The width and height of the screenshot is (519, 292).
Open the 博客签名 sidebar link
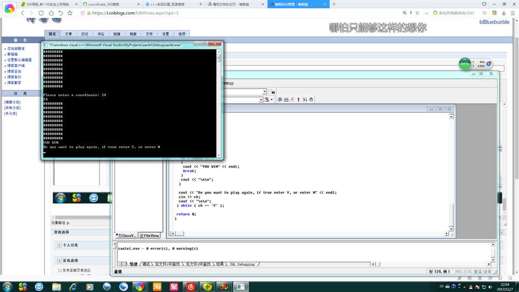coord(14,71)
